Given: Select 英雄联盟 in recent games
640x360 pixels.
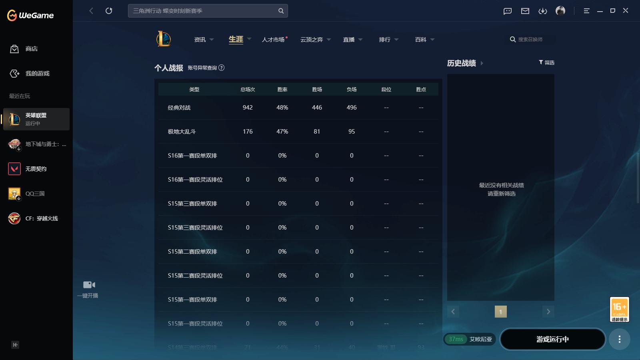Looking at the screenshot, I should point(36,119).
